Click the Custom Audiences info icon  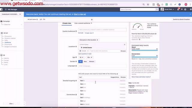[76, 31]
